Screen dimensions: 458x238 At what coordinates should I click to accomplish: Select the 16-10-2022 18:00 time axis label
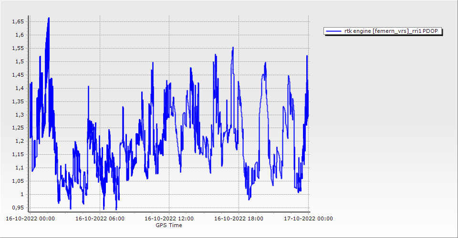[239, 218]
